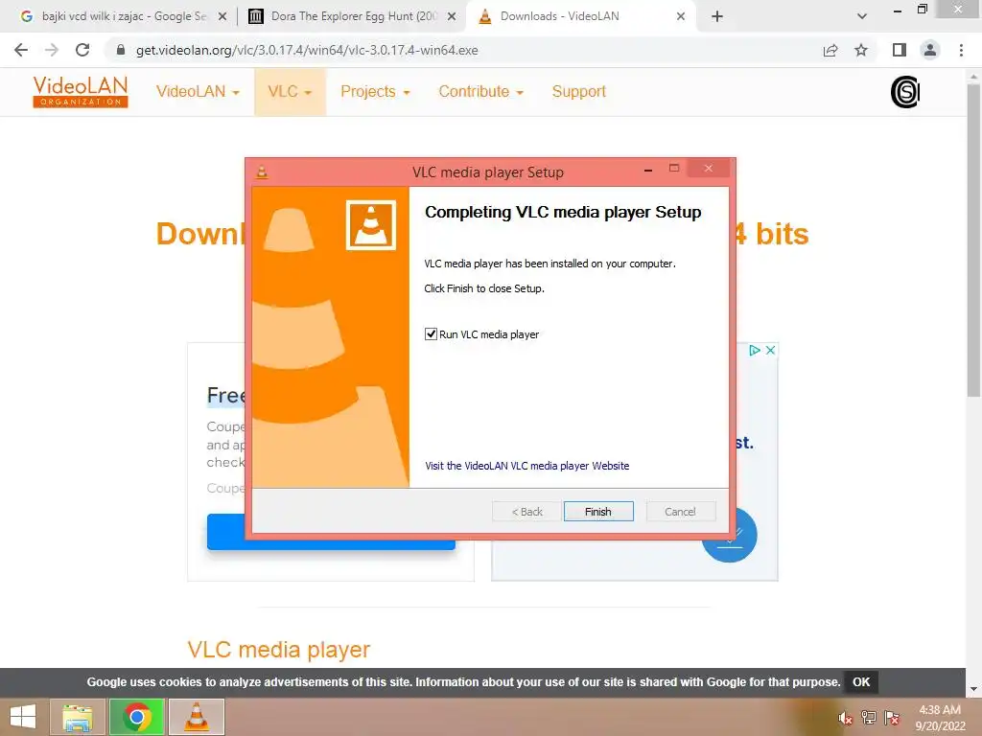
Task: Open the Visit the VideoLAN VLC media player Website link
Action: pyautogui.click(x=526, y=466)
